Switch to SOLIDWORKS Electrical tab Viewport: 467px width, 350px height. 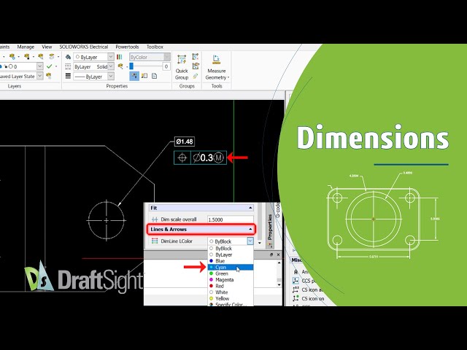(x=84, y=47)
